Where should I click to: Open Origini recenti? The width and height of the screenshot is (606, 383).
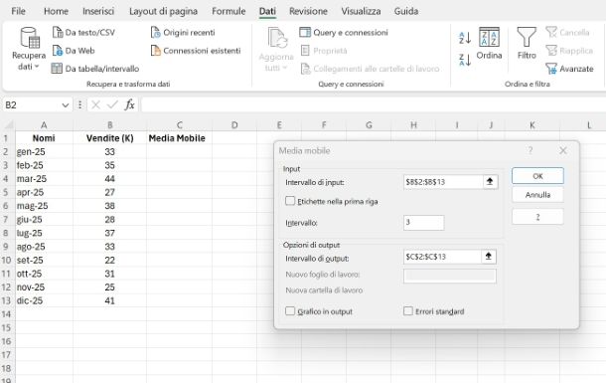tap(183, 33)
